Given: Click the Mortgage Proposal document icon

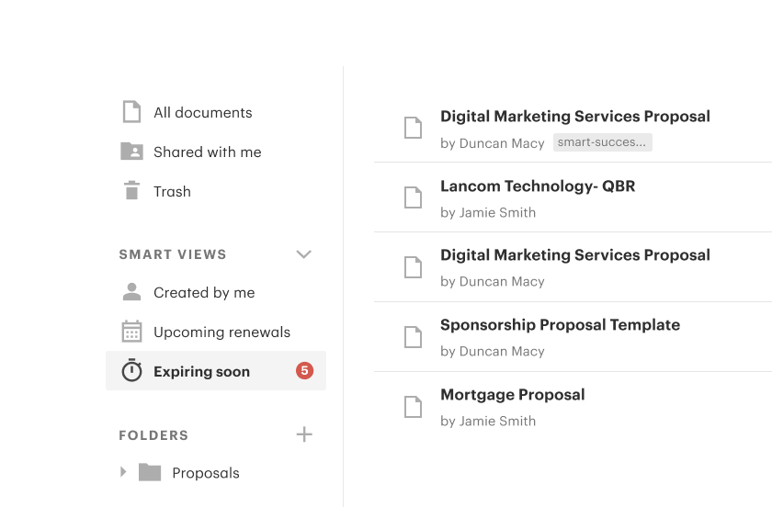Looking at the screenshot, I should point(414,406).
